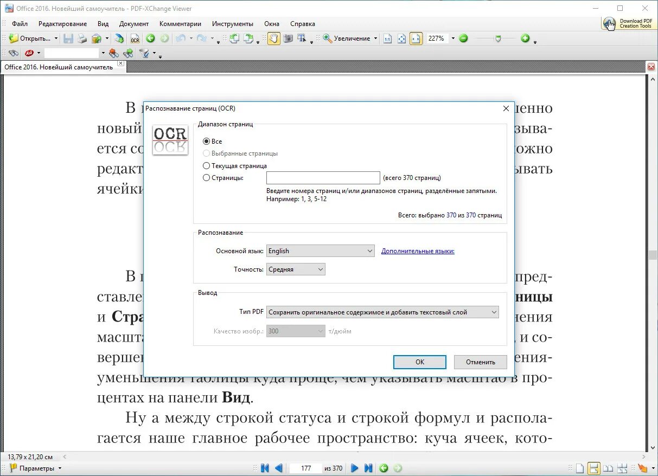Click the OK button in OCR dialog

pos(420,362)
